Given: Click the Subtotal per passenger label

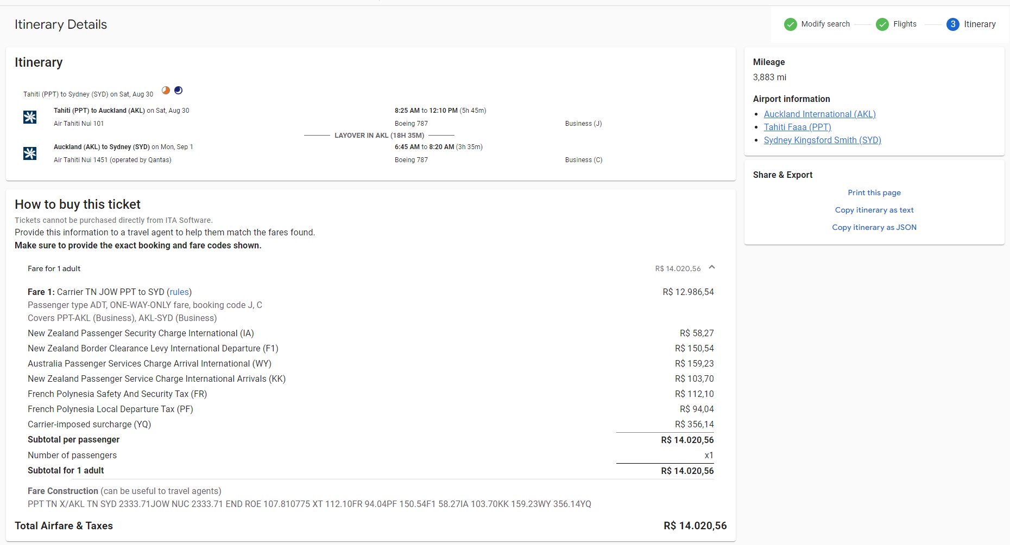Looking at the screenshot, I should pyautogui.click(x=73, y=439).
